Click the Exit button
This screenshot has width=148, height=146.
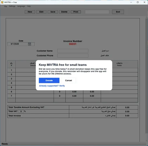[x=118, y=12]
